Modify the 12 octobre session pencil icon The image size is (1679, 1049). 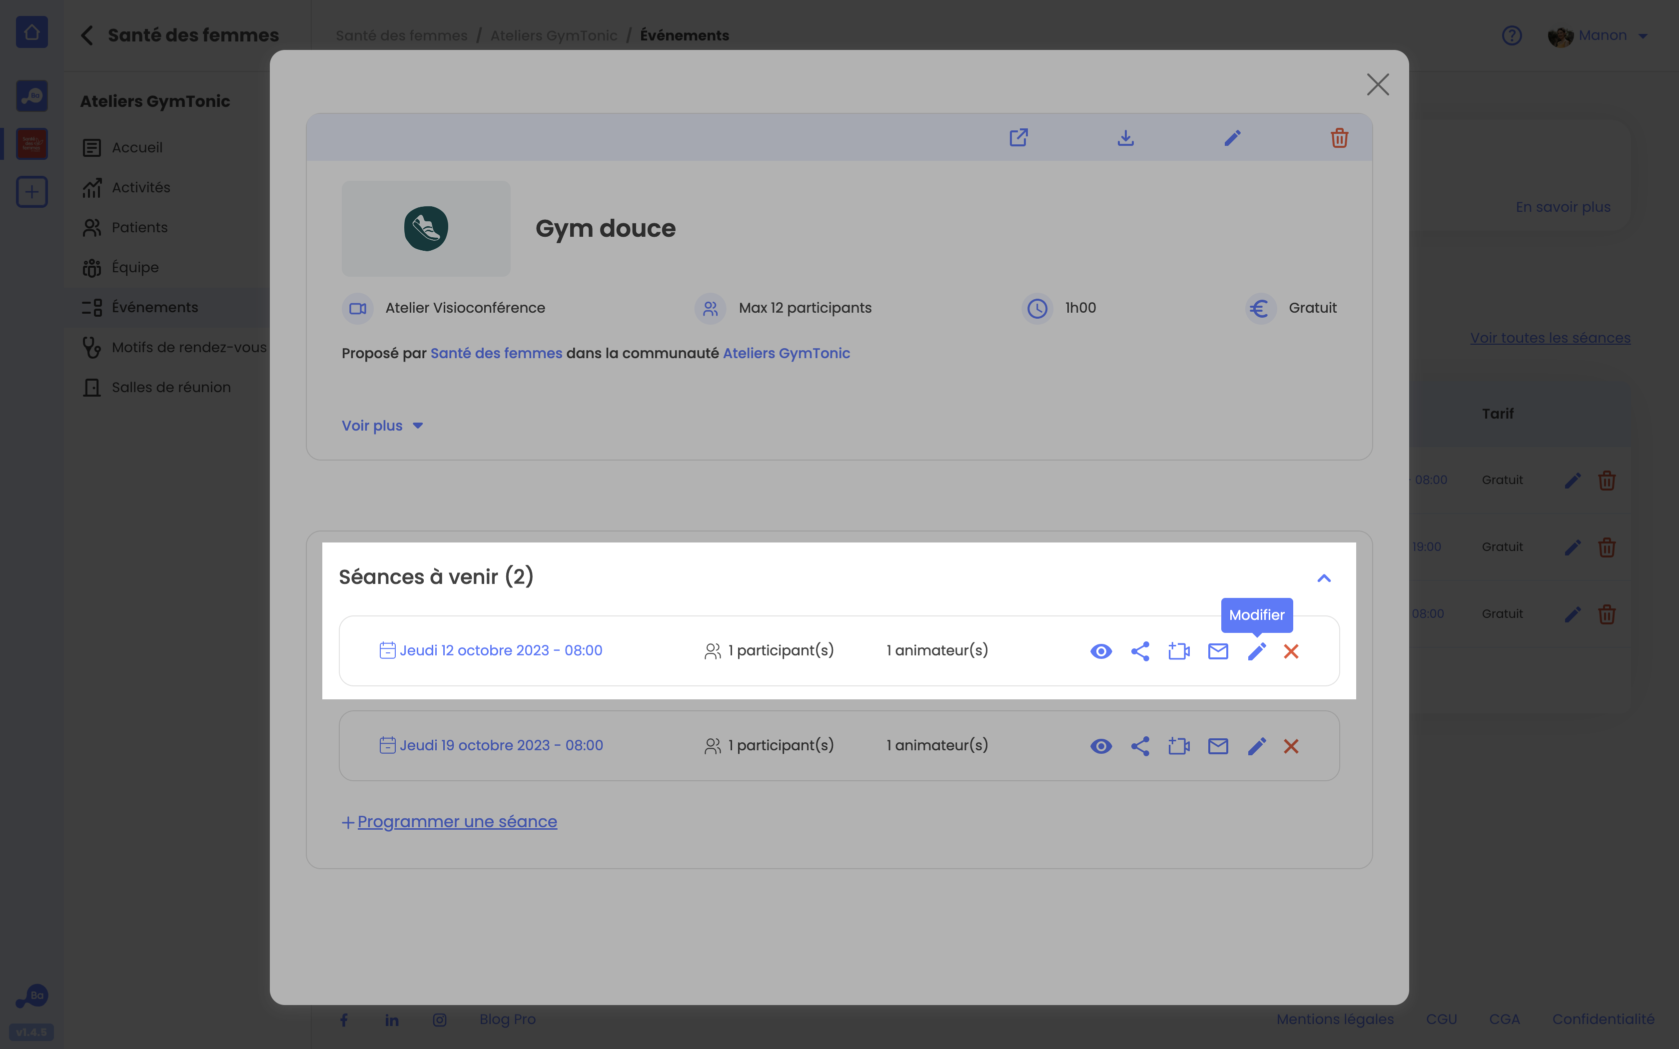tap(1256, 651)
